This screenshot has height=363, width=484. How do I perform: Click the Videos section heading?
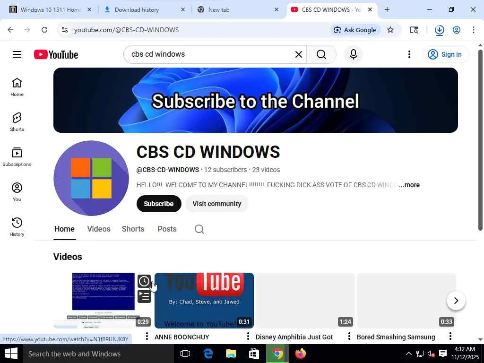[x=68, y=257]
